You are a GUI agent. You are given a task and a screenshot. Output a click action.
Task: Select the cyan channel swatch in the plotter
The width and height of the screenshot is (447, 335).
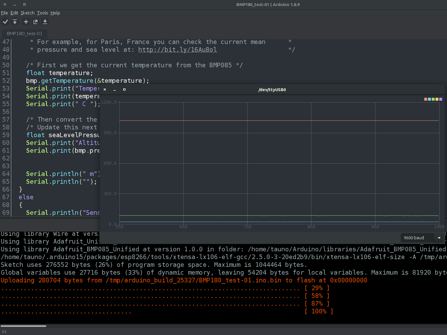click(x=429, y=99)
